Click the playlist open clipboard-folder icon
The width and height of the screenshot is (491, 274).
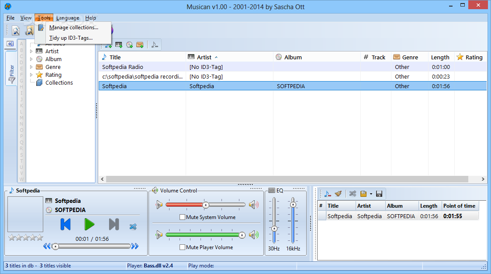pos(363,194)
